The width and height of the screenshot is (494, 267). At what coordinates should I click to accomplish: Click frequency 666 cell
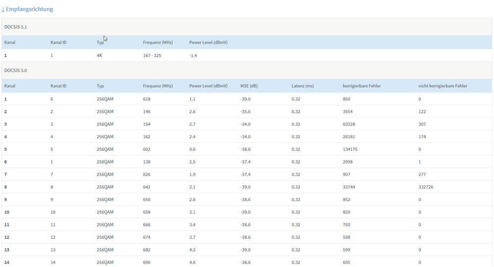pyautogui.click(x=147, y=225)
